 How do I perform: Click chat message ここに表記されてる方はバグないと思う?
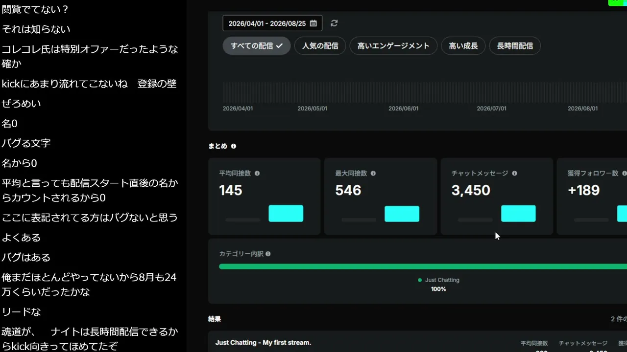(90, 218)
